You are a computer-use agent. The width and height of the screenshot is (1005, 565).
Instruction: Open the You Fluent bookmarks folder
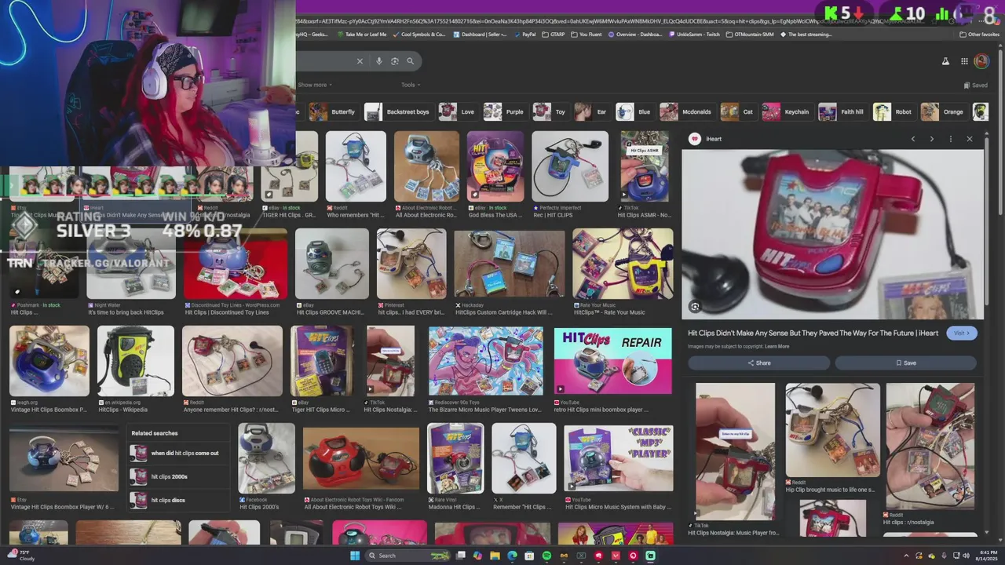tap(586, 35)
